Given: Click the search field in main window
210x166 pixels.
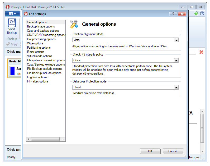Looking at the screenshot, I should [192, 52].
